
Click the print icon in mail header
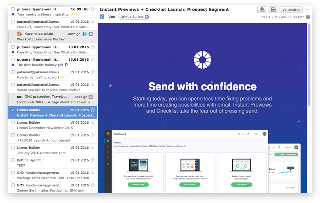click(x=262, y=10)
